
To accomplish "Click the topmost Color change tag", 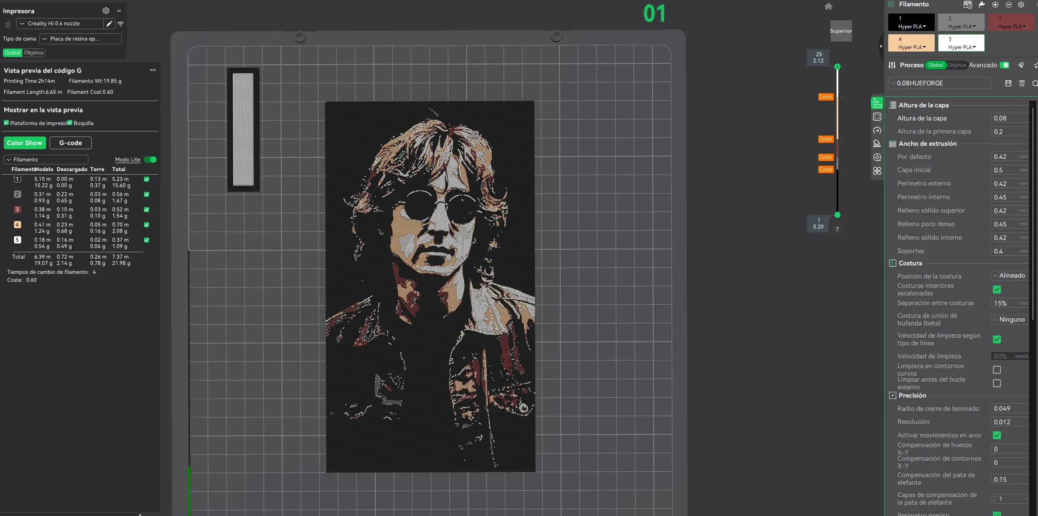I will 826,97.
